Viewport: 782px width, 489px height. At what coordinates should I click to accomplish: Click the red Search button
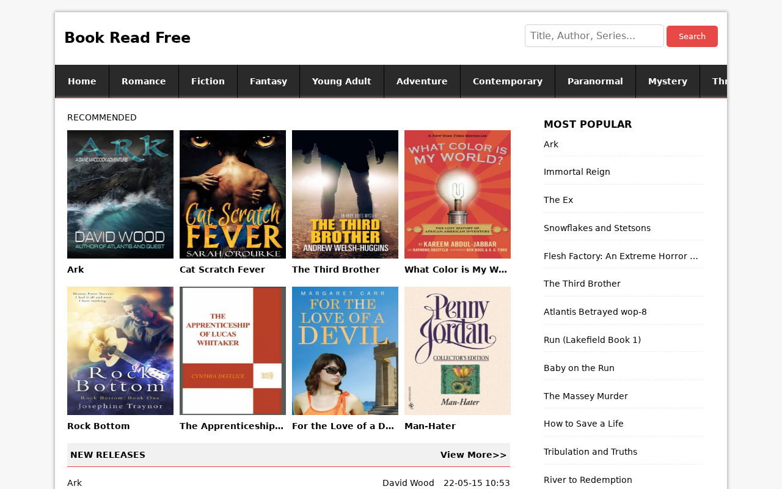[x=692, y=37]
